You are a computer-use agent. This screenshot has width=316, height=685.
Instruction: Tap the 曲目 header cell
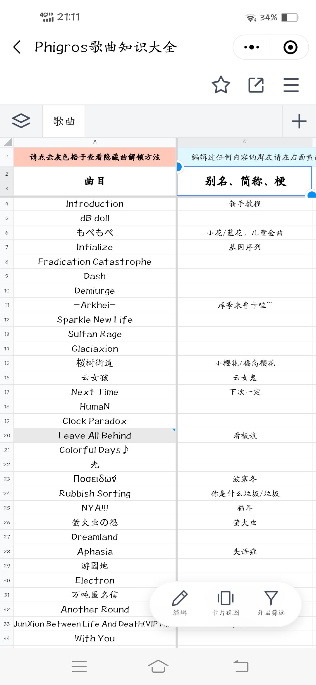(95, 181)
